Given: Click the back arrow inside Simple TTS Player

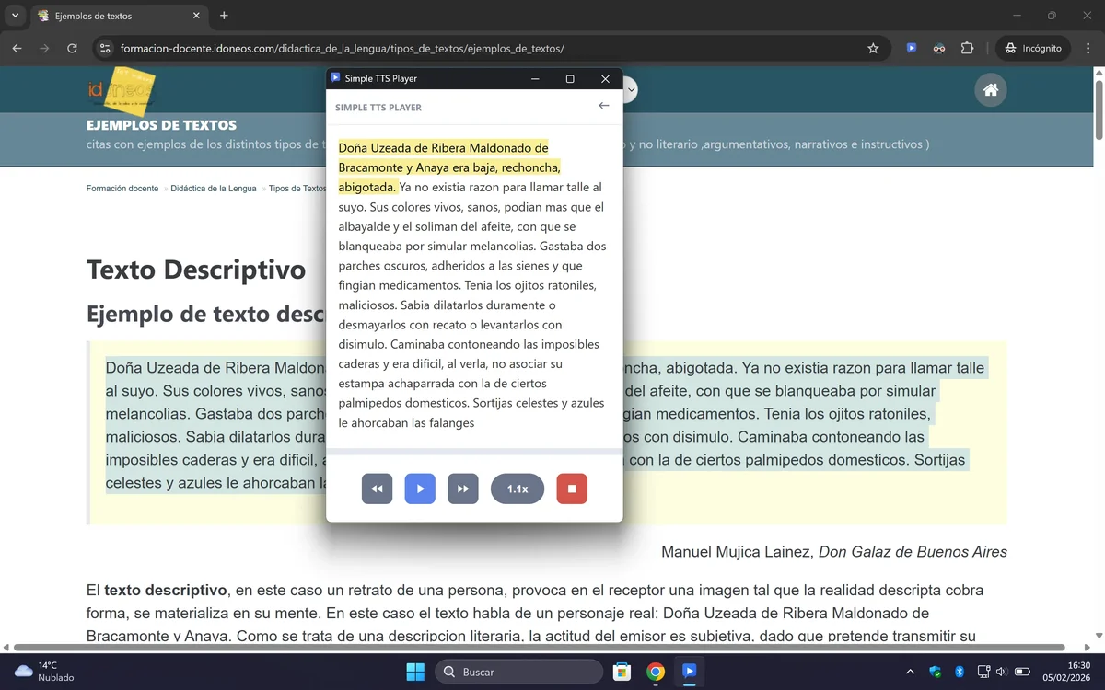Looking at the screenshot, I should point(604,106).
